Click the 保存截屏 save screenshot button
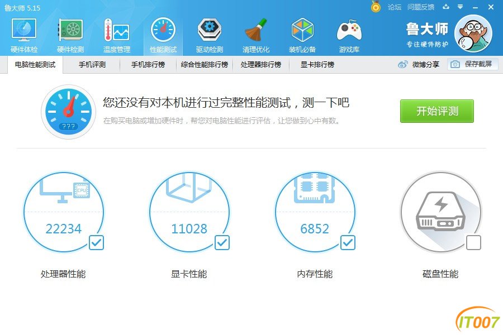This screenshot has height=335, width=503. (x=472, y=64)
